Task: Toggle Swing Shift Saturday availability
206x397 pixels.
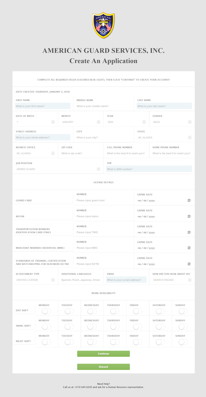Action: [160, 327]
